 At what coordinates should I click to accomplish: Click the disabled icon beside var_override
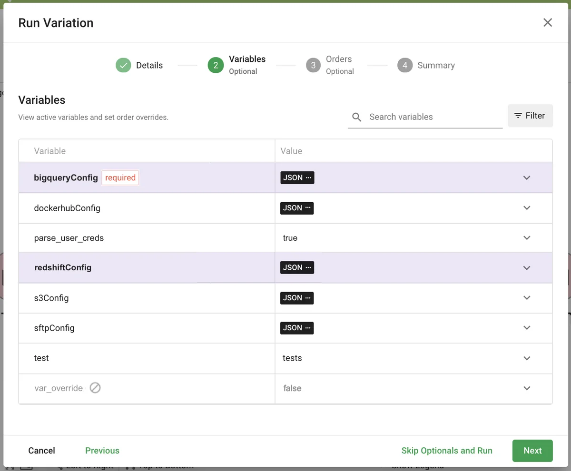(95, 388)
